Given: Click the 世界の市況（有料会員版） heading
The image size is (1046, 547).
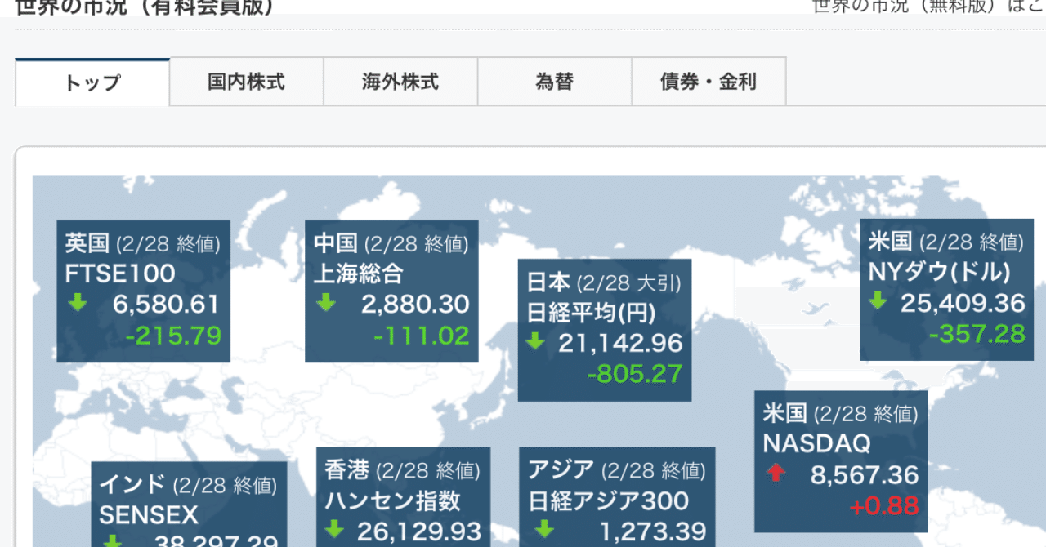Looking at the screenshot, I should (145, 7).
